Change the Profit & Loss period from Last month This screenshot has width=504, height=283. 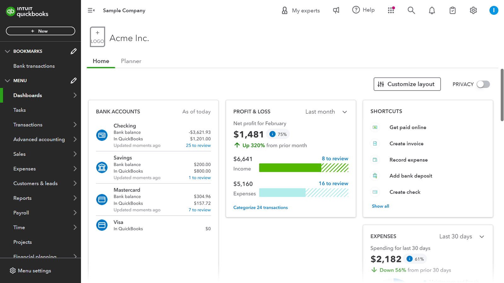pyautogui.click(x=326, y=112)
